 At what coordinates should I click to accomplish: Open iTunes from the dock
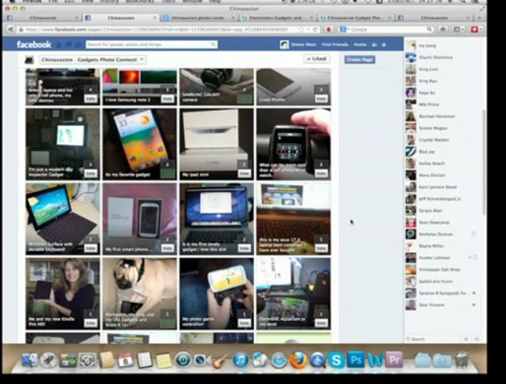[x=240, y=360]
